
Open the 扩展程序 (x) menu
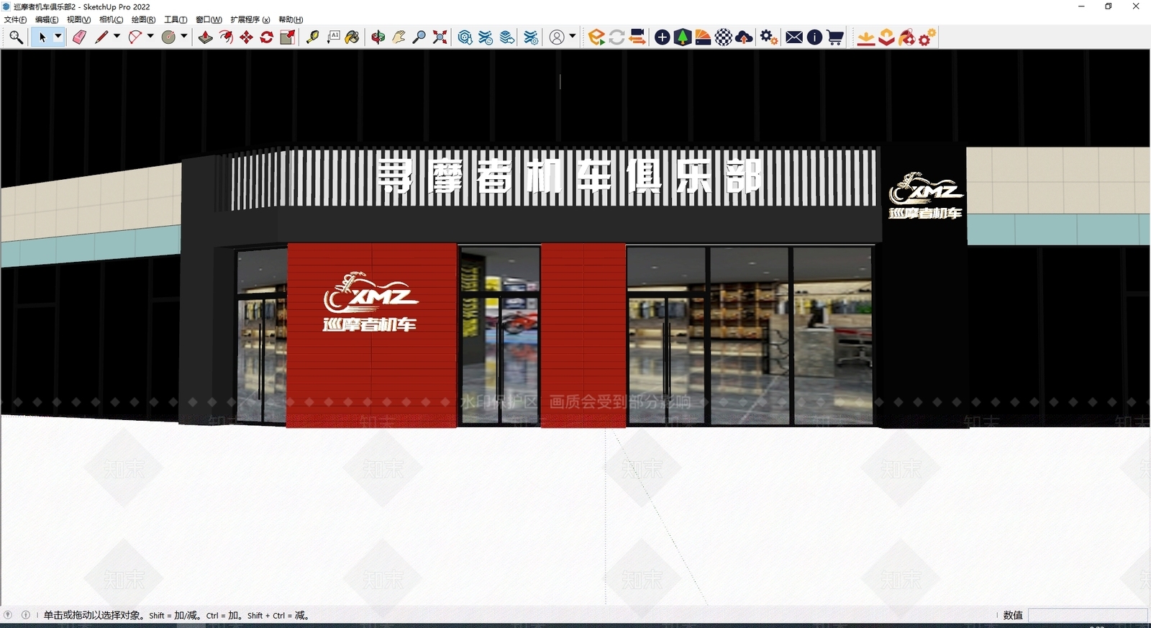coord(250,19)
